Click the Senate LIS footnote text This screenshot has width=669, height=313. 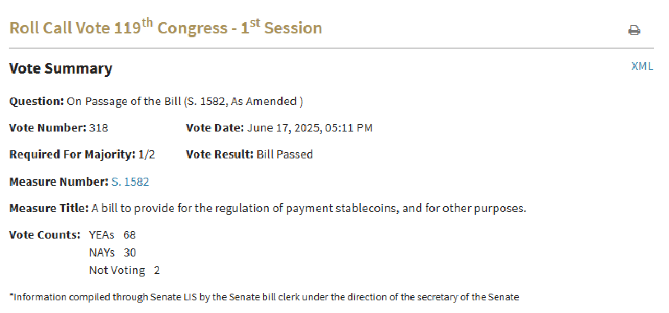click(x=264, y=297)
